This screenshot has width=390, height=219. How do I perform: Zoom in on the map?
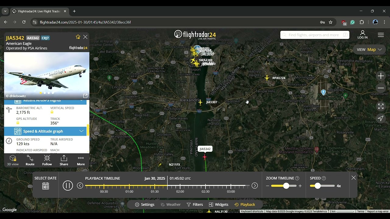pos(381,76)
